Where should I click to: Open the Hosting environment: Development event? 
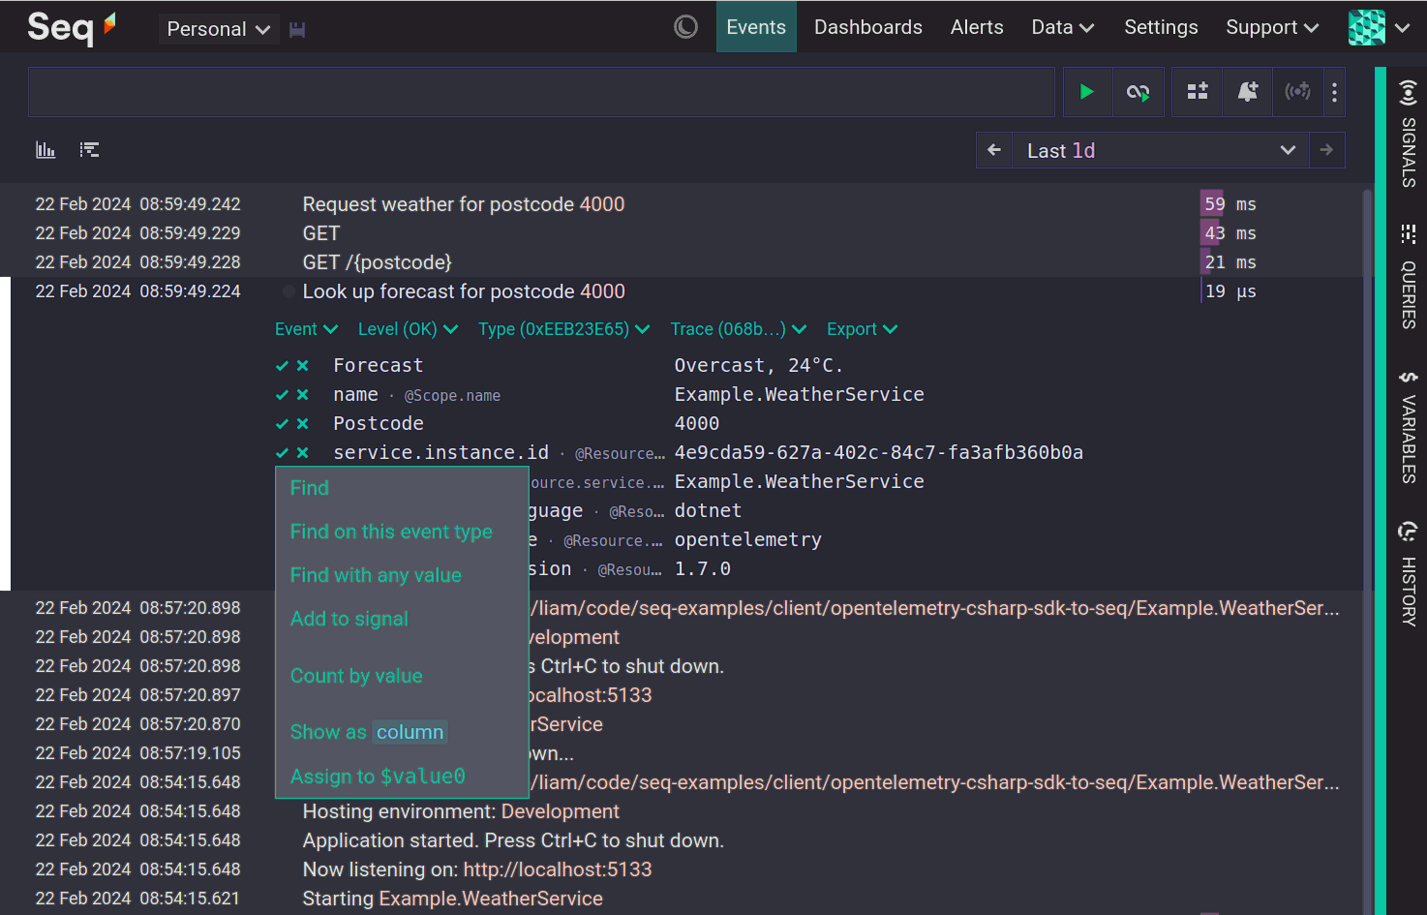coord(461,811)
